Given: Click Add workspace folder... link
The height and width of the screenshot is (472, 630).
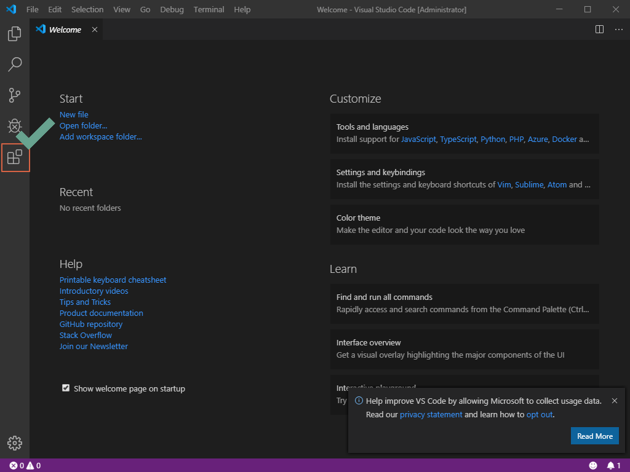Looking at the screenshot, I should tap(100, 137).
